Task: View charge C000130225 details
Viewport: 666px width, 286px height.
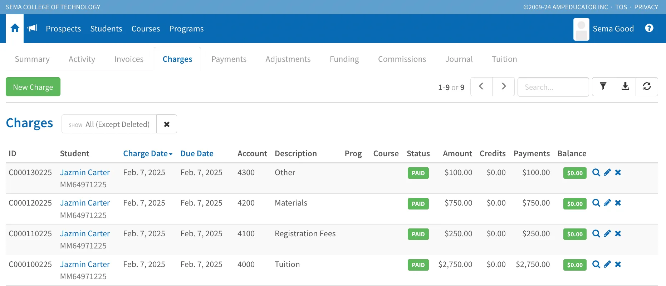Action: [596, 172]
